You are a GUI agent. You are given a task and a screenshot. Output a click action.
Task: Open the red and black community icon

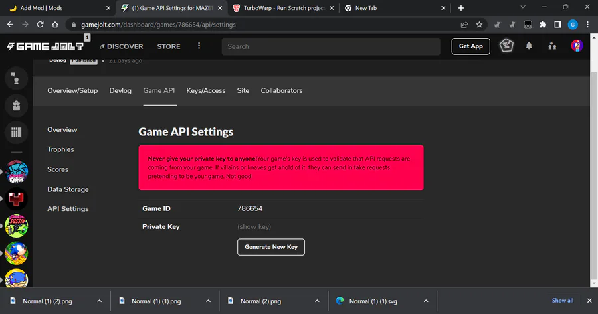tap(16, 199)
